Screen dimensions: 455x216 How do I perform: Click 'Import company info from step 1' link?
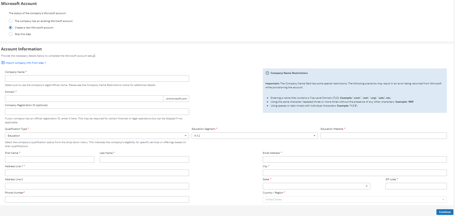click(26, 63)
